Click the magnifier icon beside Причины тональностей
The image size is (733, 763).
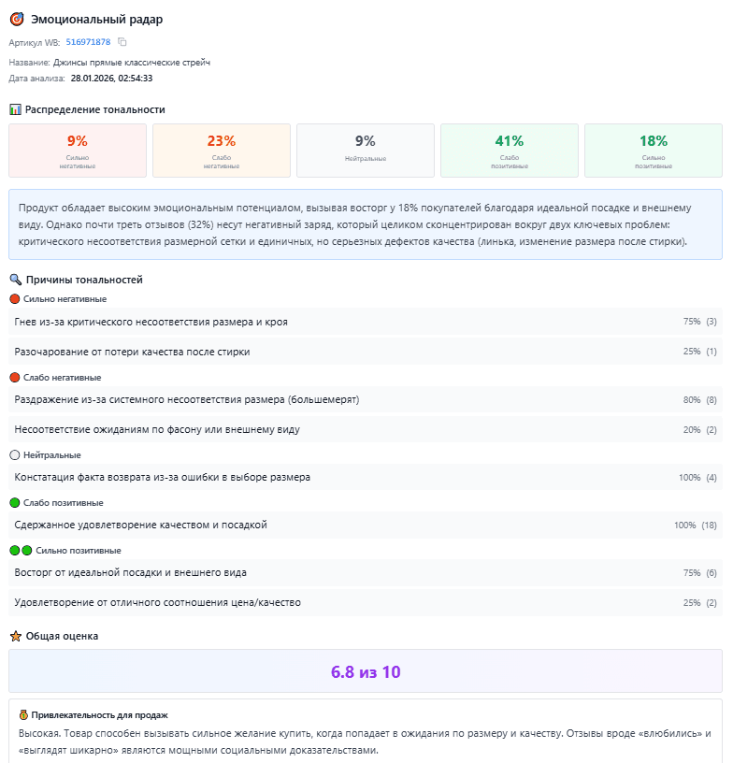15,280
